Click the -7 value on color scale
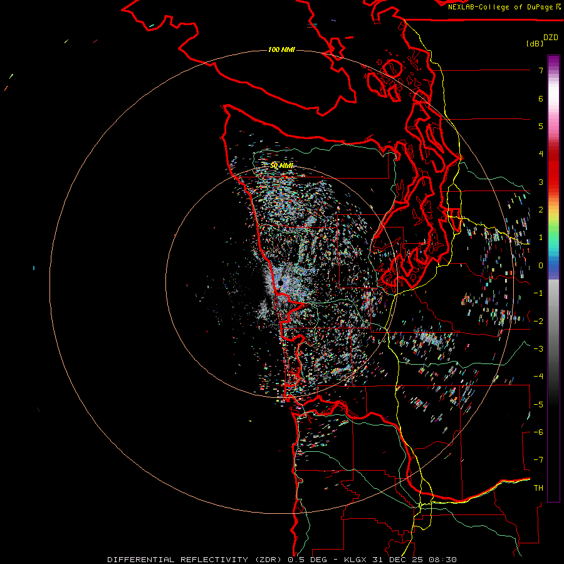Screen dimensions: 564x564 pyautogui.click(x=538, y=460)
